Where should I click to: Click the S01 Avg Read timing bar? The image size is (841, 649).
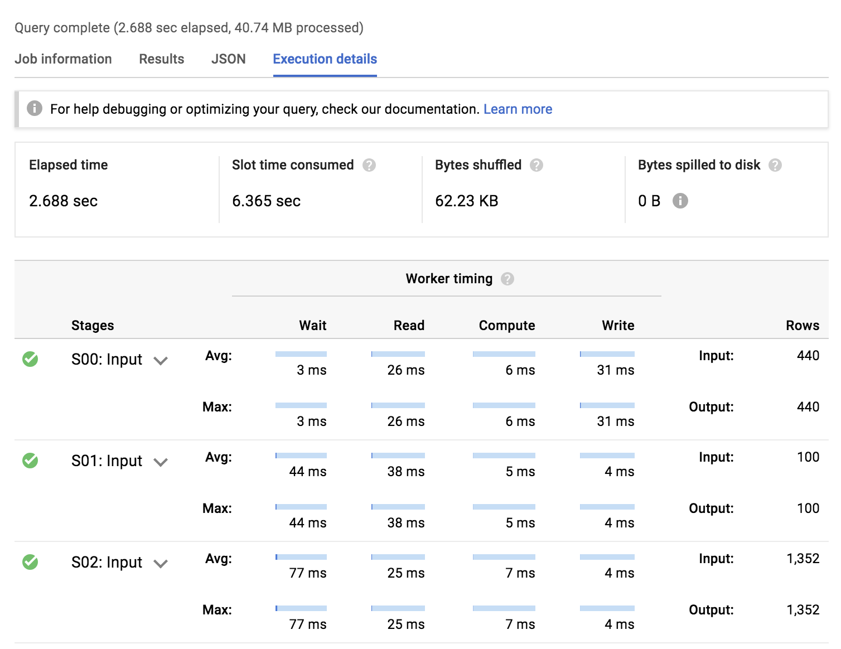(x=398, y=456)
